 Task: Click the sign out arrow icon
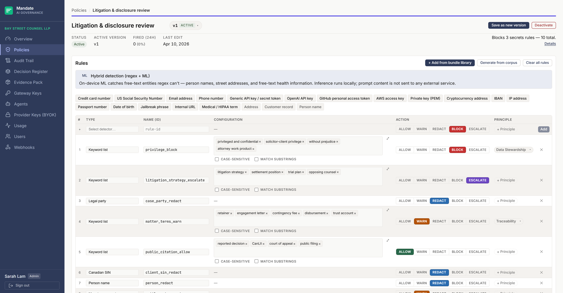11,285
